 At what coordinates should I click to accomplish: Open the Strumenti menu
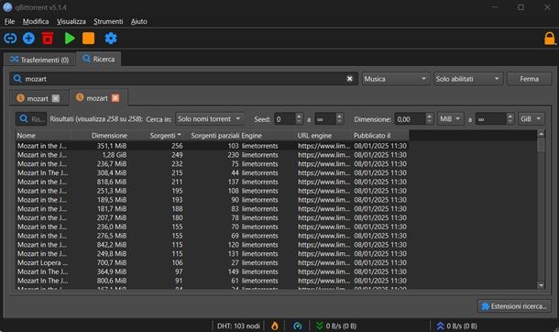[x=108, y=21]
